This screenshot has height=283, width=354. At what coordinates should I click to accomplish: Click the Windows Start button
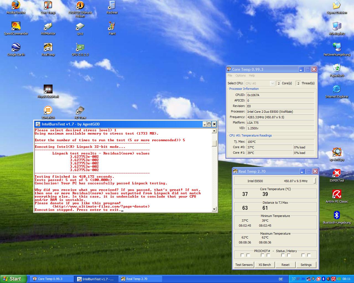pos(14,279)
